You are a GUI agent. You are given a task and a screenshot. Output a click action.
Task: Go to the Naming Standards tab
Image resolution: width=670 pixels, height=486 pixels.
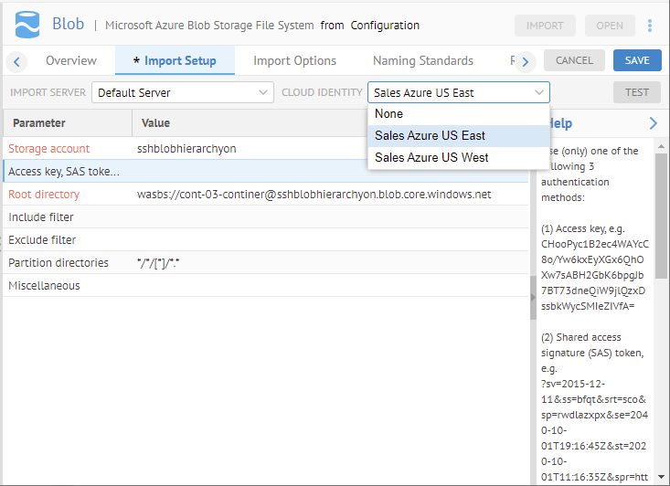(x=422, y=61)
